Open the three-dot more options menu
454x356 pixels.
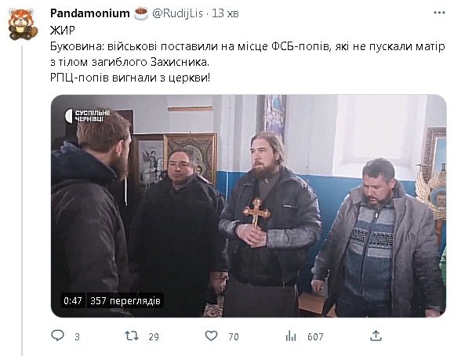tap(439, 13)
